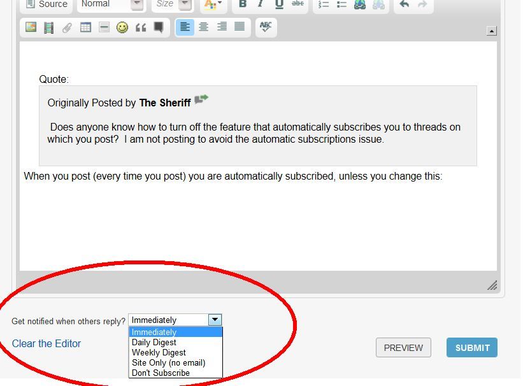Attach a file with the paperclip icon
523x386 pixels.
[67, 27]
